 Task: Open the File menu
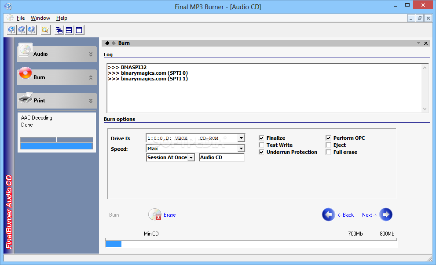pos(21,18)
